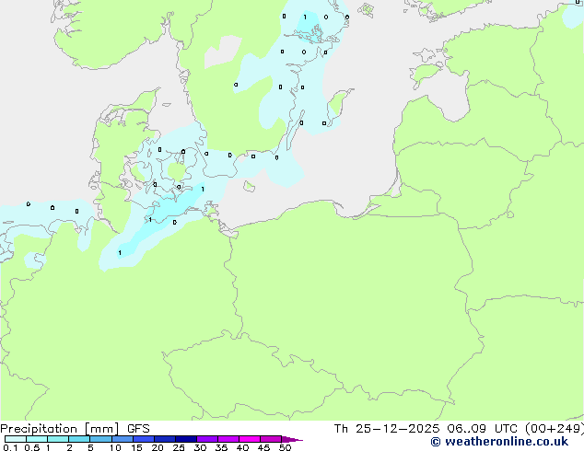The height and width of the screenshot is (451, 584).
Task: Click the '0.5' legend scale label
Action: [x=32, y=447]
